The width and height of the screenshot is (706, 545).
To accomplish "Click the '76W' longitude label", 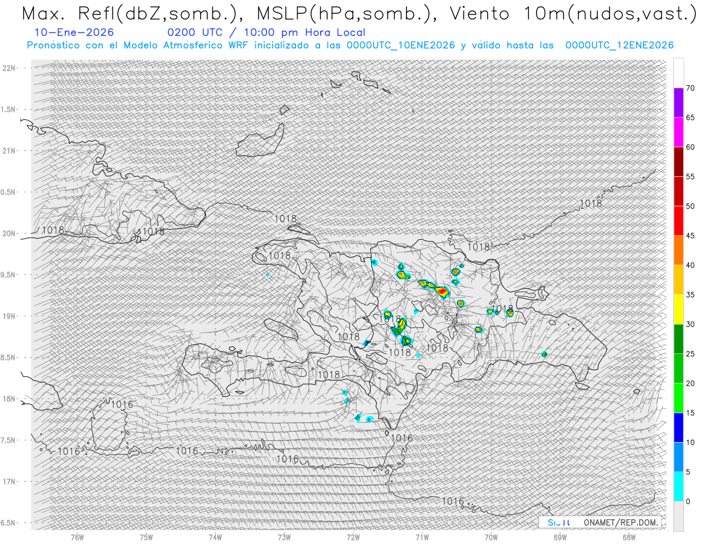I will click(77, 537).
